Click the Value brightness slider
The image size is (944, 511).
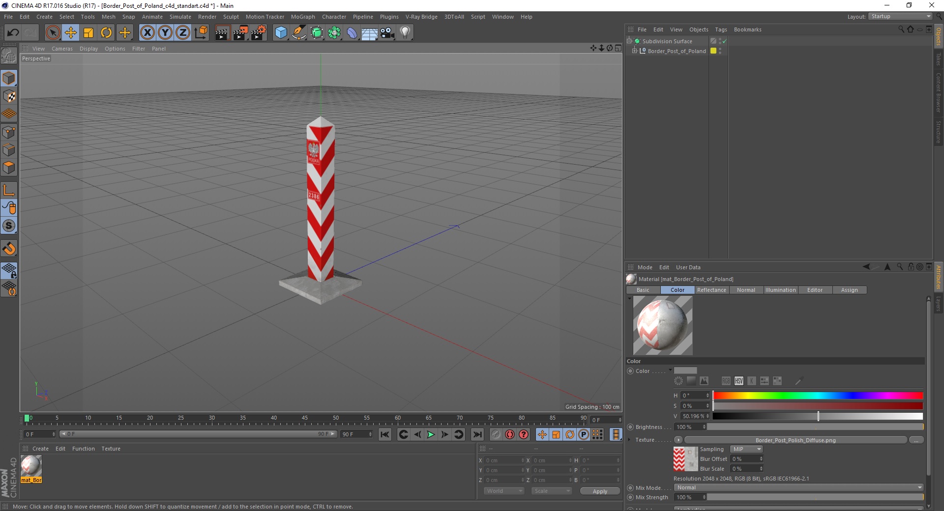pyautogui.click(x=818, y=416)
